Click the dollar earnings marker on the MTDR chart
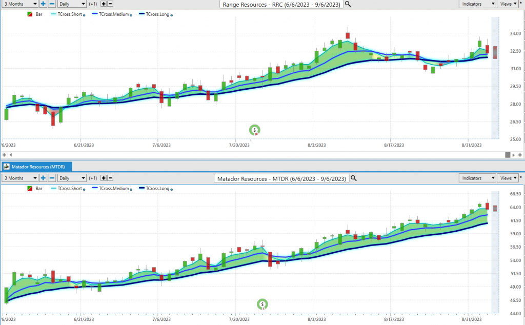This screenshot has width=525, height=325. (x=262, y=304)
